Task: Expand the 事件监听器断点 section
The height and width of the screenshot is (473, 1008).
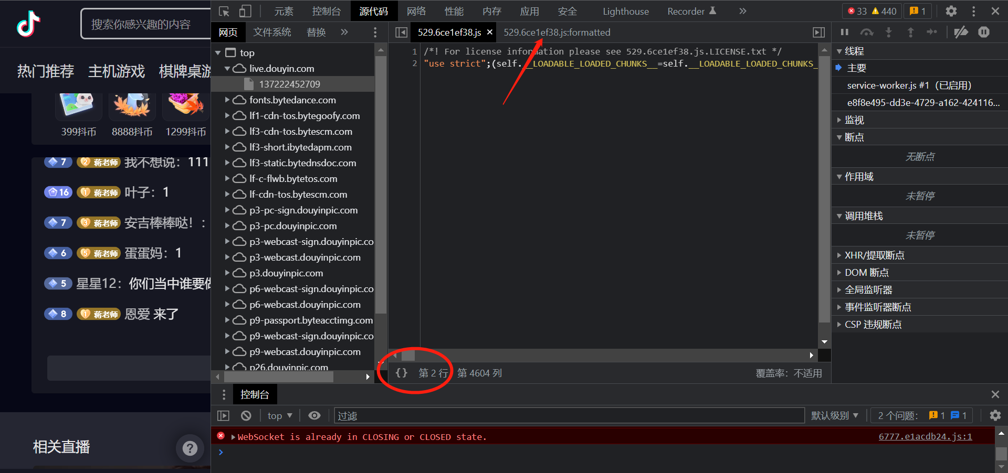Action: pyautogui.click(x=839, y=307)
